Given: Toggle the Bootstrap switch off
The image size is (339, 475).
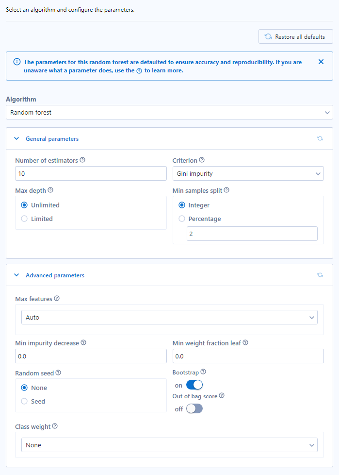Looking at the screenshot, I should [194, 385].
